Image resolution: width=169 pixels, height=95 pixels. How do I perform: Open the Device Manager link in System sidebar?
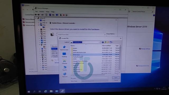pos(30,19)
